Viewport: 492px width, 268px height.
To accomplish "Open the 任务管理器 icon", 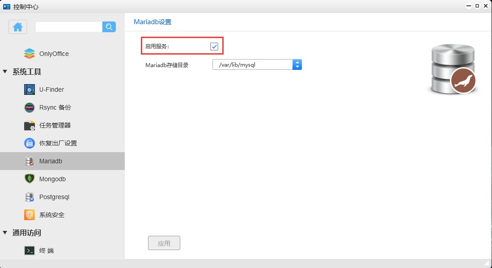I will pyautogui.click(x=29, y=125).
